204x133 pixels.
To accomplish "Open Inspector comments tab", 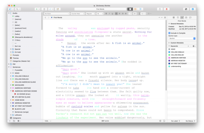I will [x=190, y=17].
